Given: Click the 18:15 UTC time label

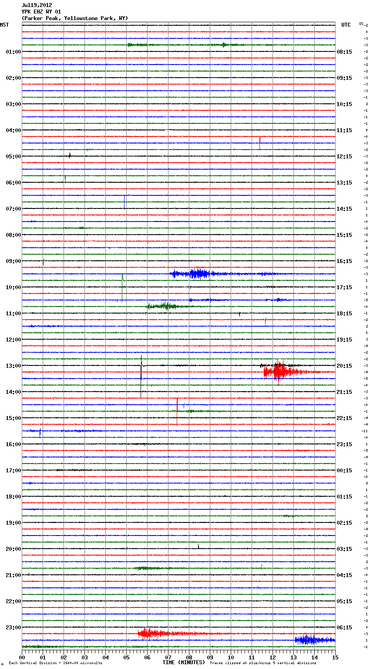Looking at the screenshot, I should (344, 314).
